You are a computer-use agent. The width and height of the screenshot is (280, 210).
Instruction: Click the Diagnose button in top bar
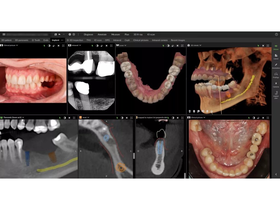(88, 34)
